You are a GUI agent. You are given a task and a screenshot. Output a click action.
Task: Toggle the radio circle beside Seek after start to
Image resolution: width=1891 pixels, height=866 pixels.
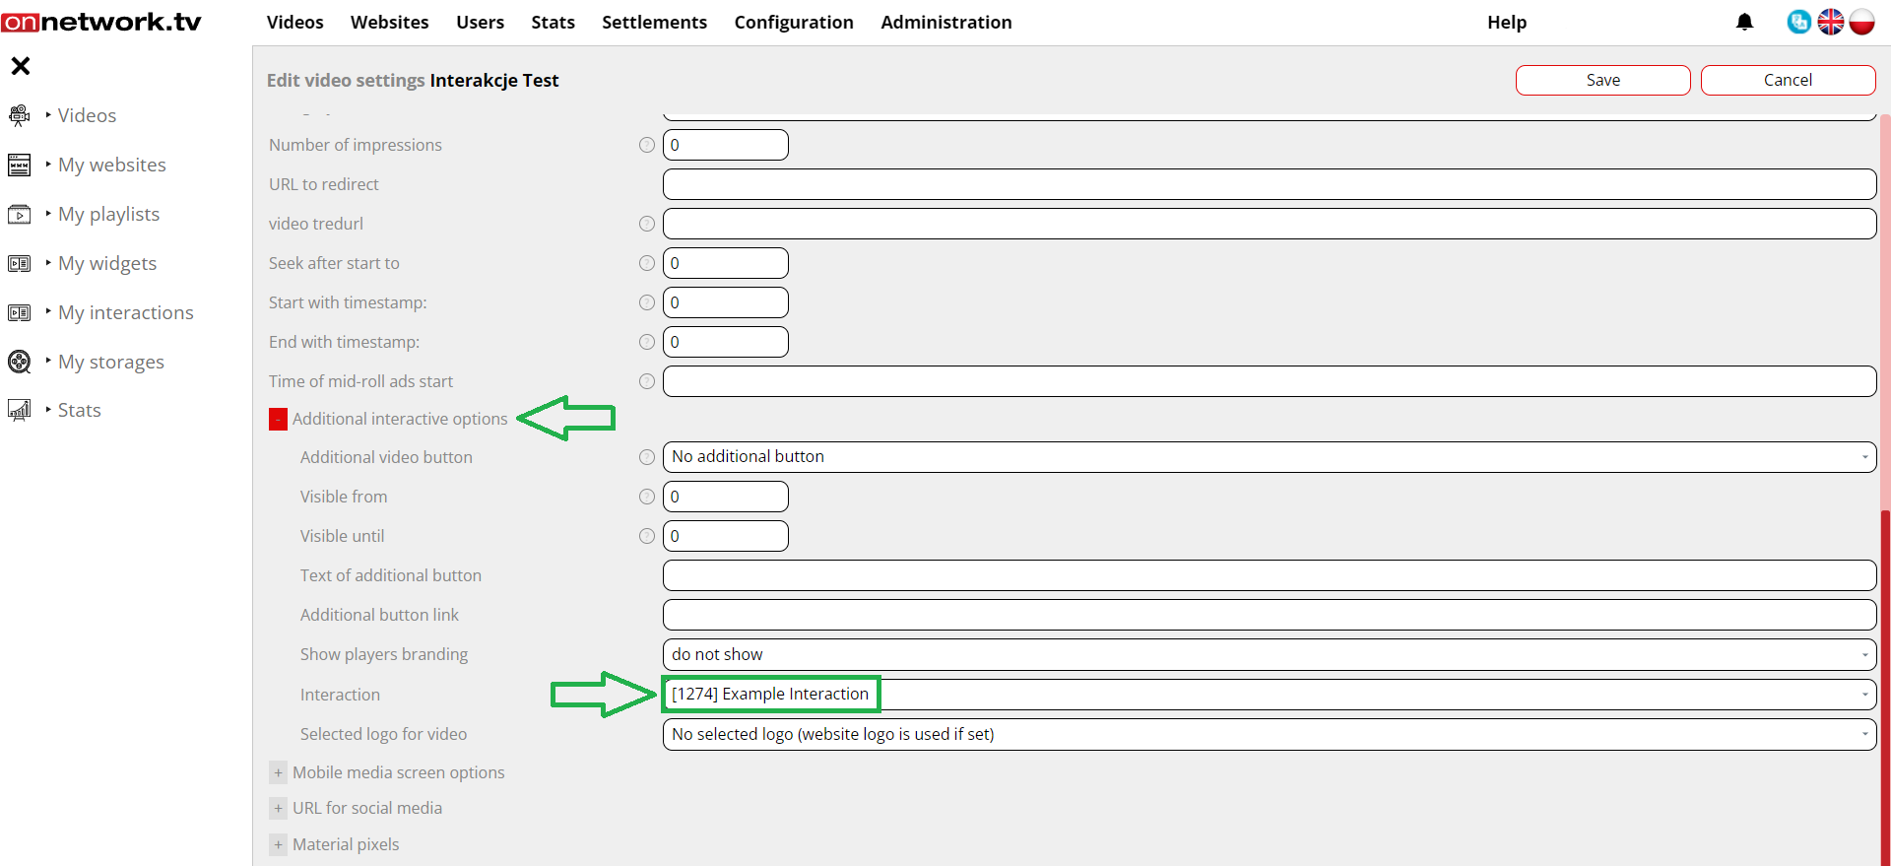(647, 263)
